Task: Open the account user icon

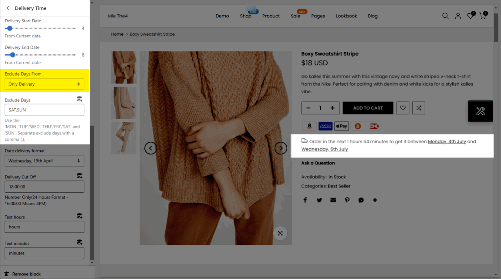Action: (x=458, y=16)
